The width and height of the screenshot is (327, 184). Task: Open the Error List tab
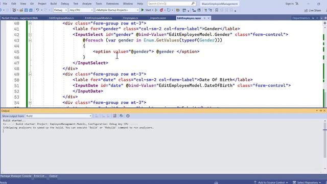tap(40, 176)
